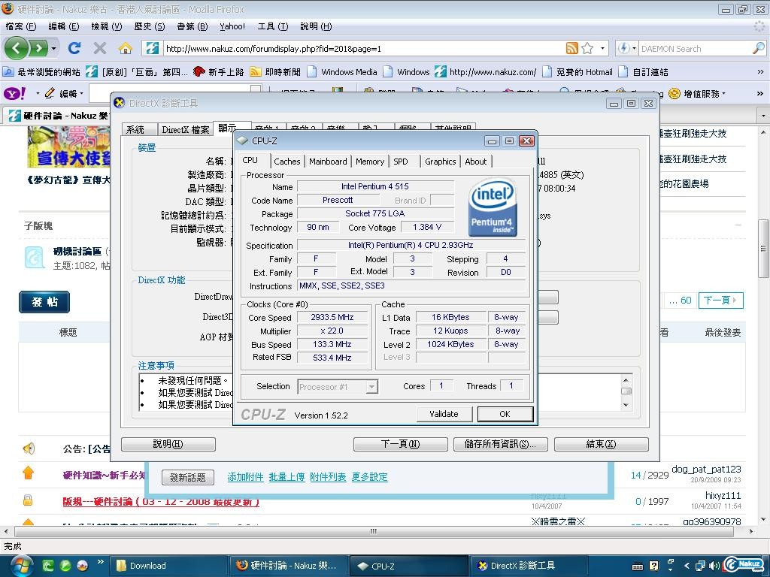Click the Intel Pentium 4 logo in CPU-Z

point(493,207)
